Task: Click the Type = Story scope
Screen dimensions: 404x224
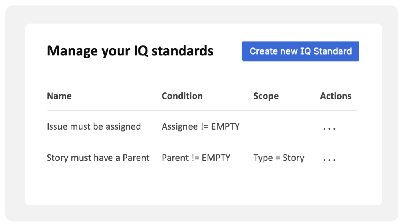Action: [279, 158]
